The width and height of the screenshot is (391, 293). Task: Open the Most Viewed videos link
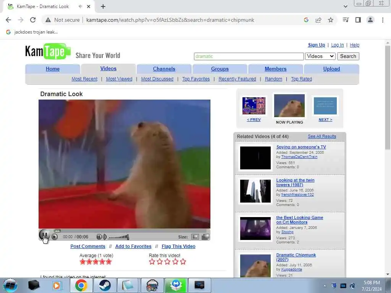[x=119, y=79]
